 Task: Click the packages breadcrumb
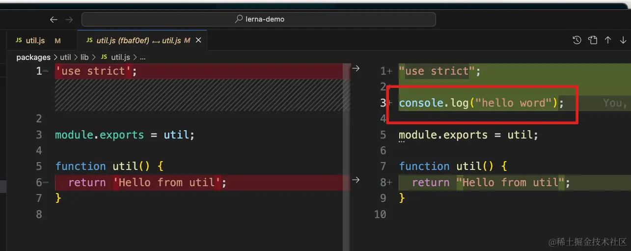click(33, 57)
